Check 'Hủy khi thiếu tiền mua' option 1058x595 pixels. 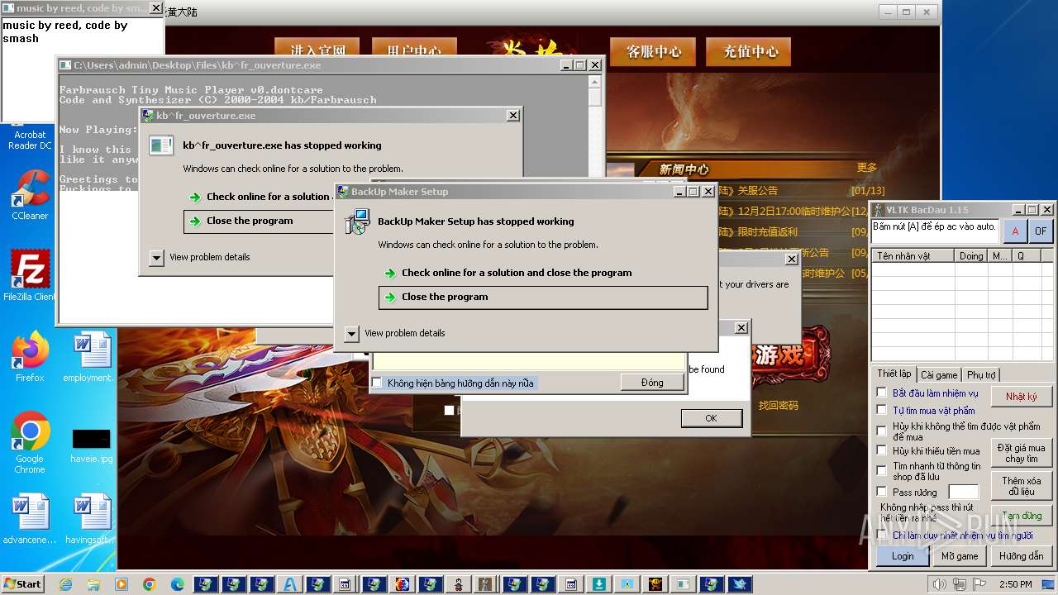[882, 450]
